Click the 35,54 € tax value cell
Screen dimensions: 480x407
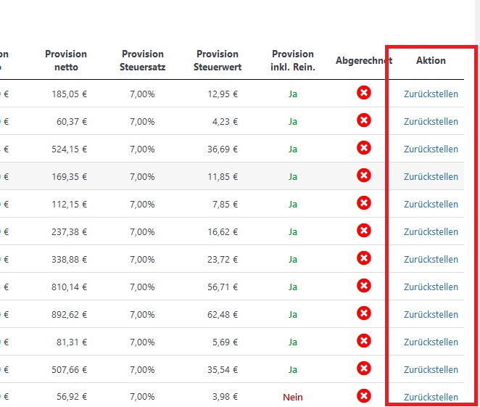pyautogui.click(x=223, y=370)
